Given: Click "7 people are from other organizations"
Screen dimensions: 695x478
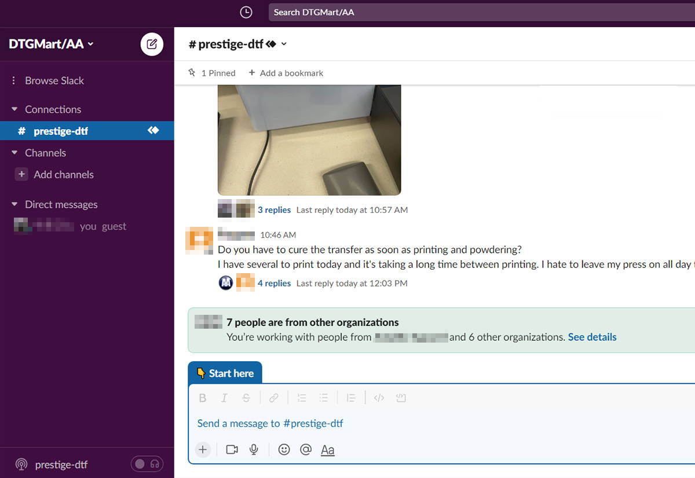Looking at the screenshot, I should [313, 322].
